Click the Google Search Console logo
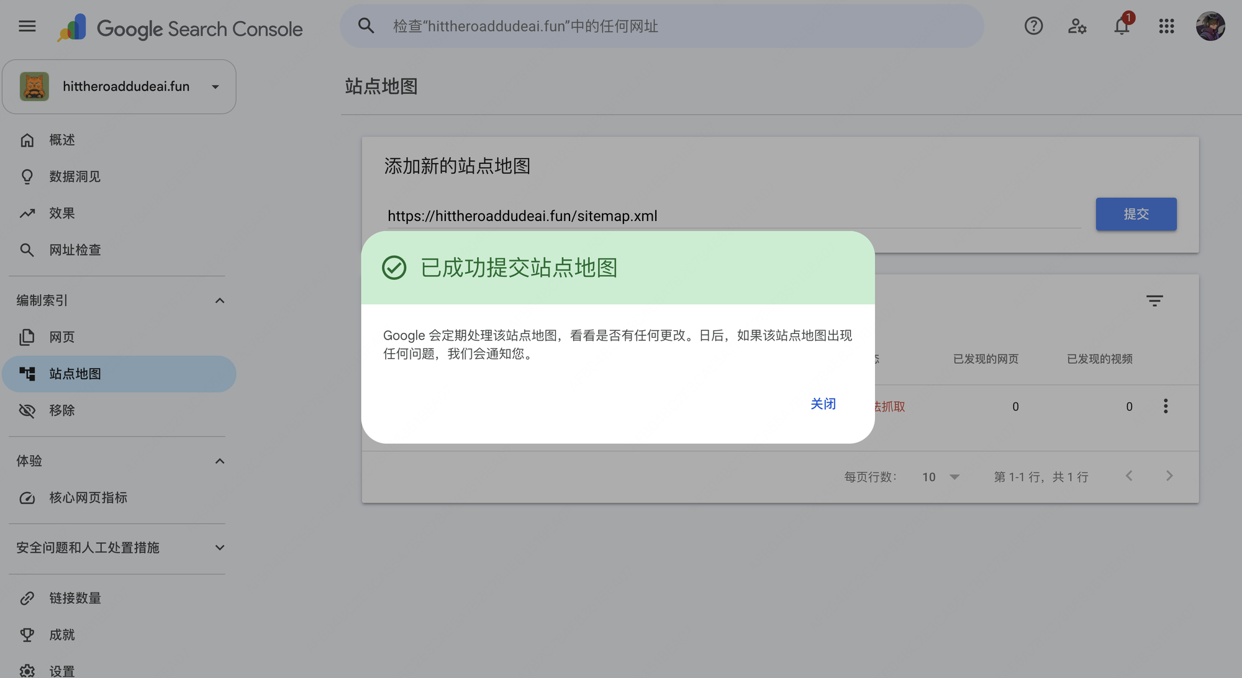1242x678 pixels. pyautogui.click(x=179, y=28)
